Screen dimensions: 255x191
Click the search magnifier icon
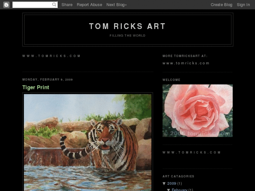point(54,5)
